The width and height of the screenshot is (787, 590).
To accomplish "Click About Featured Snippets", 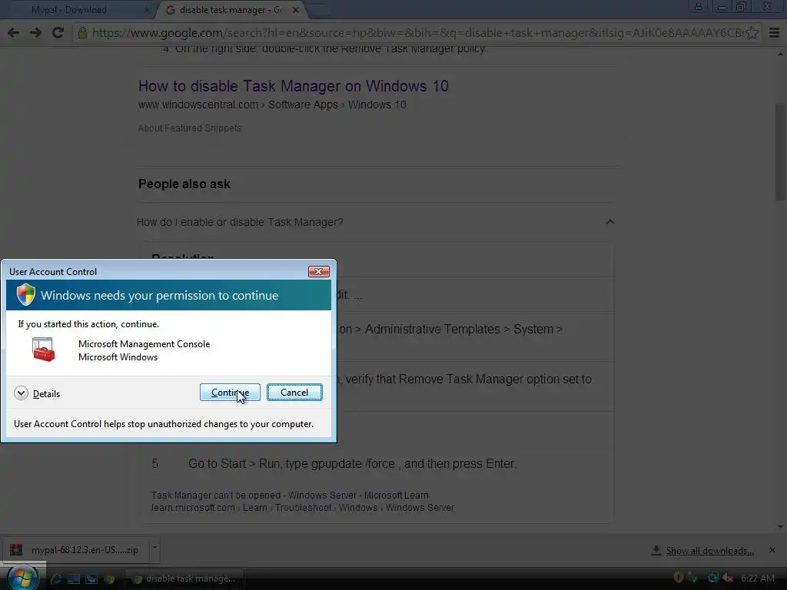I will pos(190,128).
